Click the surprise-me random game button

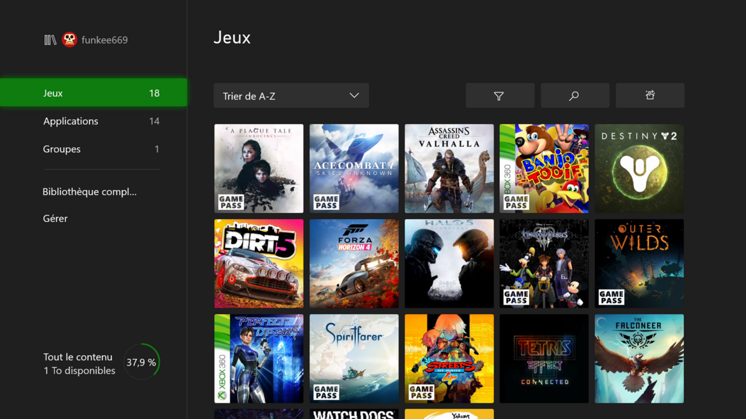point(650,96)
